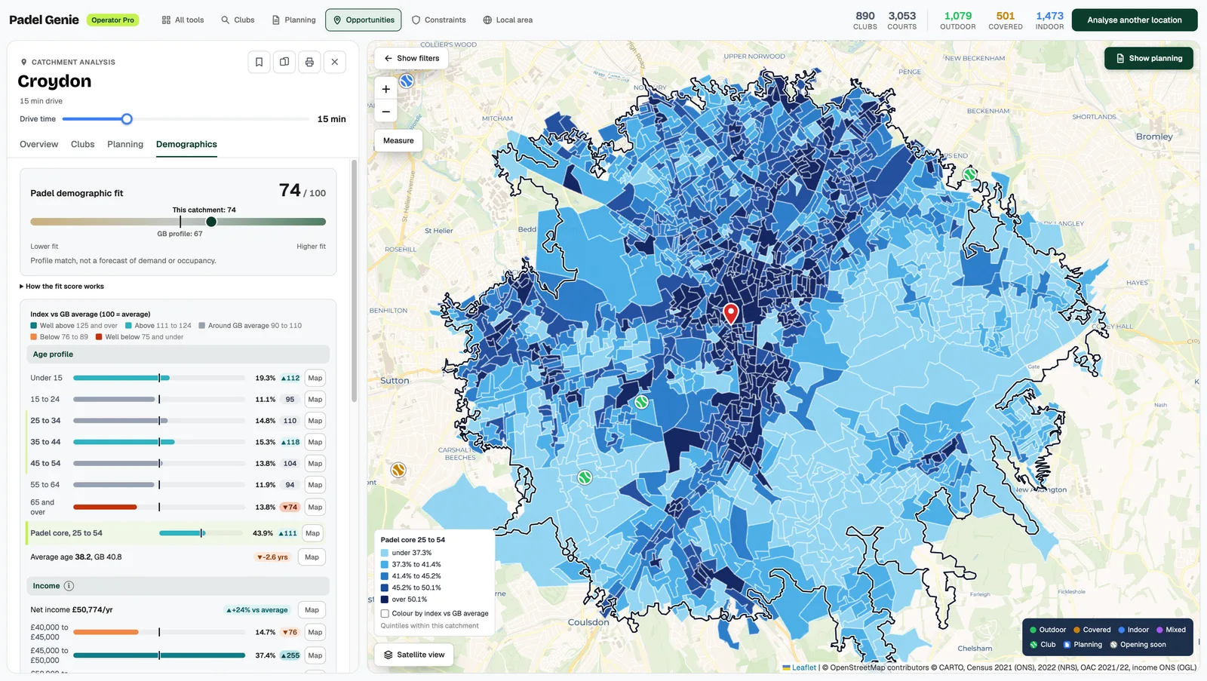
Task: Switch to the Clubs tab in panel
Action: [x=83, y=144]
